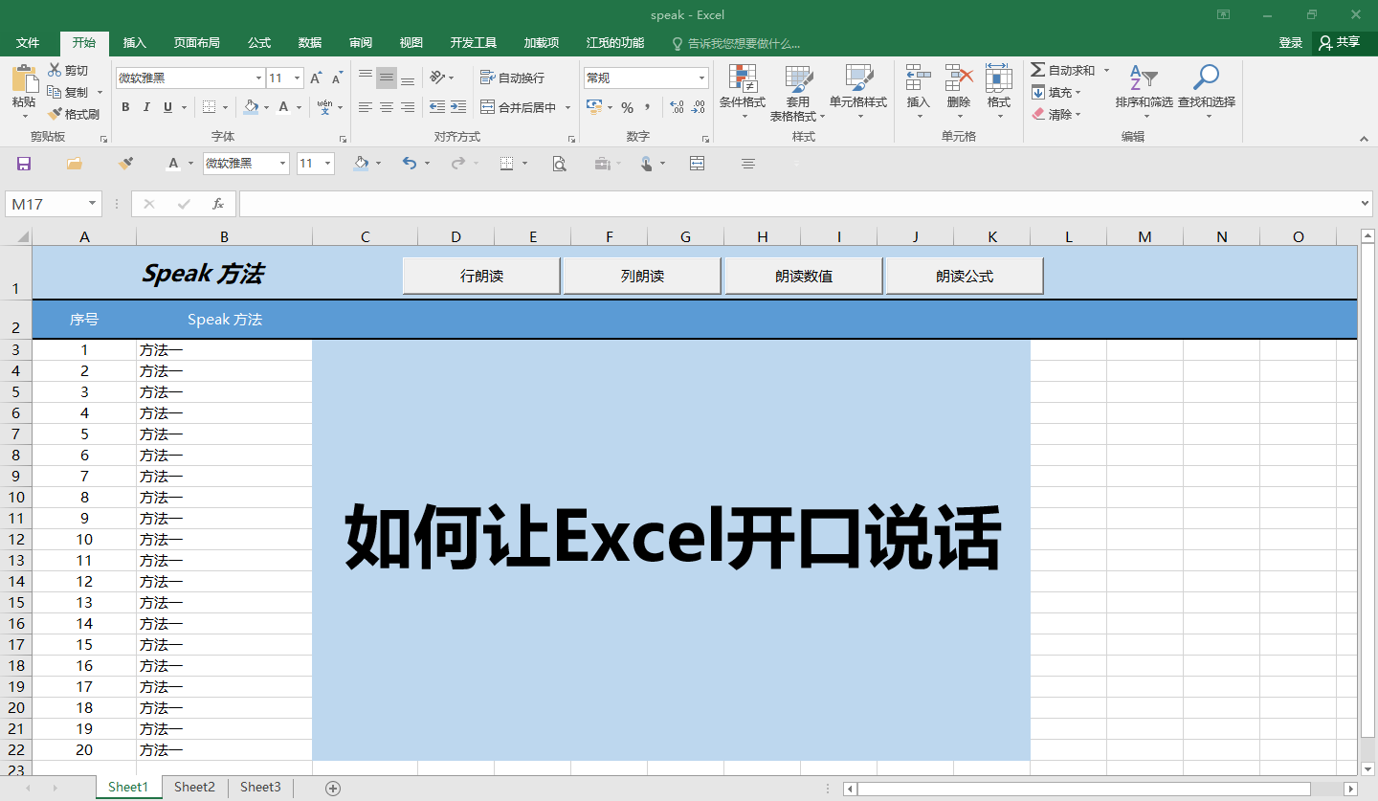This screenshot has width=1378, height=801.
Task: Increase font size with the large A icon
Action: point(316,78)
